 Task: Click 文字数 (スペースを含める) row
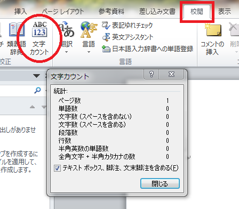114,125
